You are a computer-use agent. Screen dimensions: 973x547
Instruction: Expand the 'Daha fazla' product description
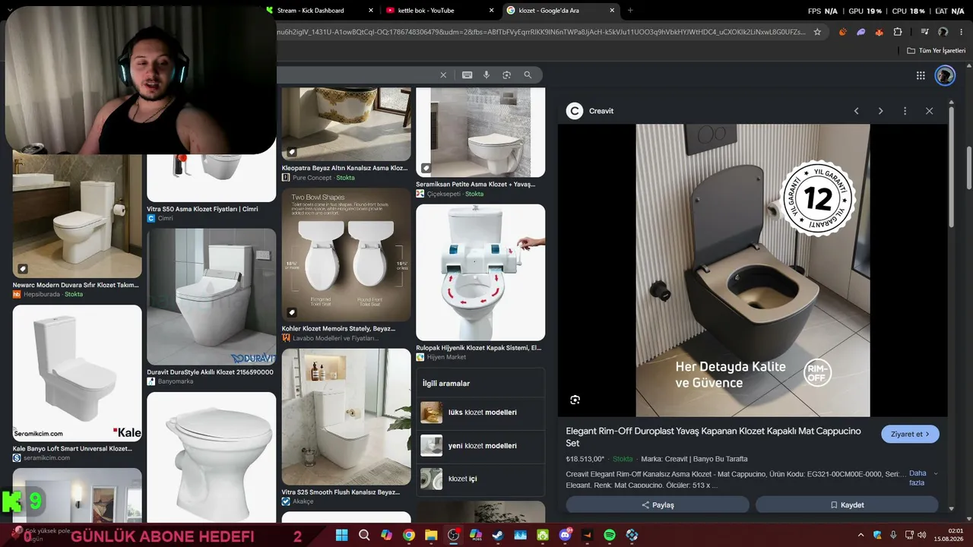click(923, 478)
